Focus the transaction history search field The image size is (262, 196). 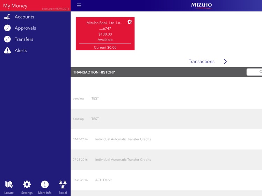pos(254,72)
